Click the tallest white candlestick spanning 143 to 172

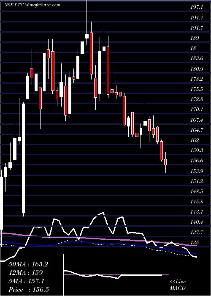pos(23,158)
